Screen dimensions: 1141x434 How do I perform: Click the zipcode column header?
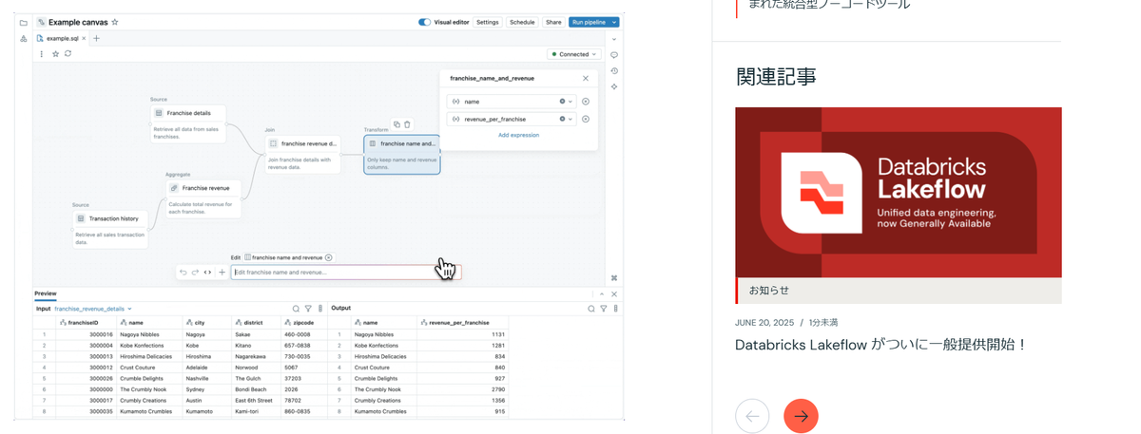(x=304, y=323)
